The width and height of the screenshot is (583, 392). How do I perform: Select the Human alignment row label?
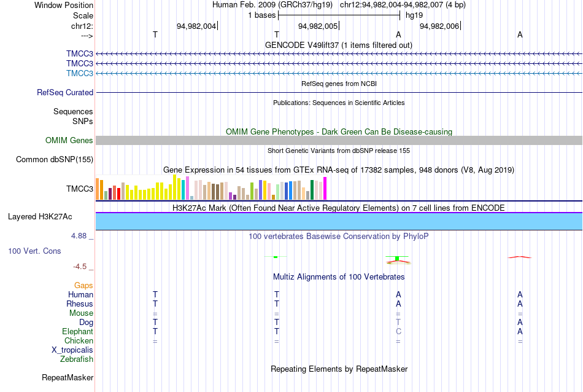tap(80, 294)
